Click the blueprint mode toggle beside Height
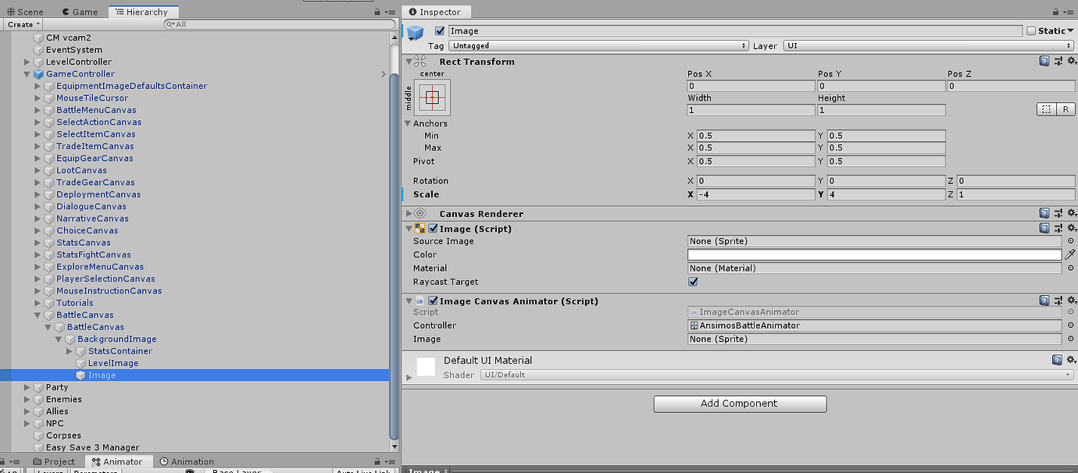Screen dimensions: 1078x473 pyautogui.click(x=1047, y=108)
